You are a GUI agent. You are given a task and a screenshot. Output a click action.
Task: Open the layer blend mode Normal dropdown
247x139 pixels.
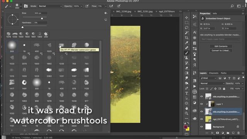[212, 83]
